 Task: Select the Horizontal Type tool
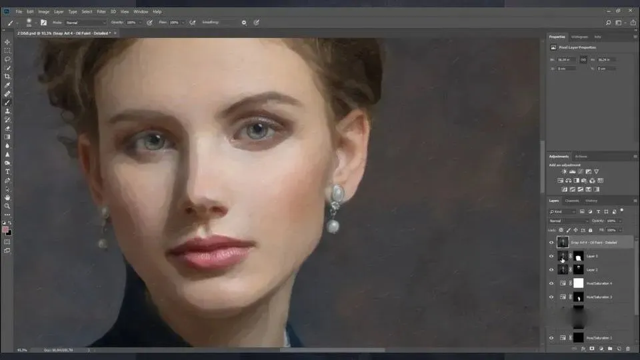click(7, 172)
